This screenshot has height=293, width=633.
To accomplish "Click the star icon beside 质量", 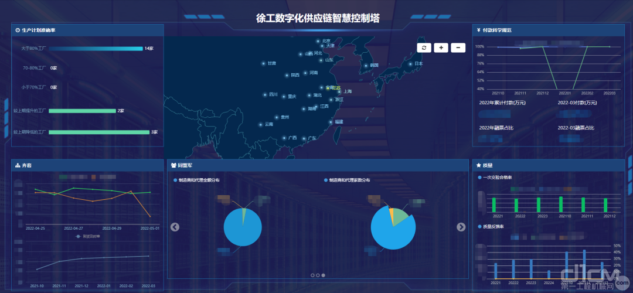I will coord(478,165).
